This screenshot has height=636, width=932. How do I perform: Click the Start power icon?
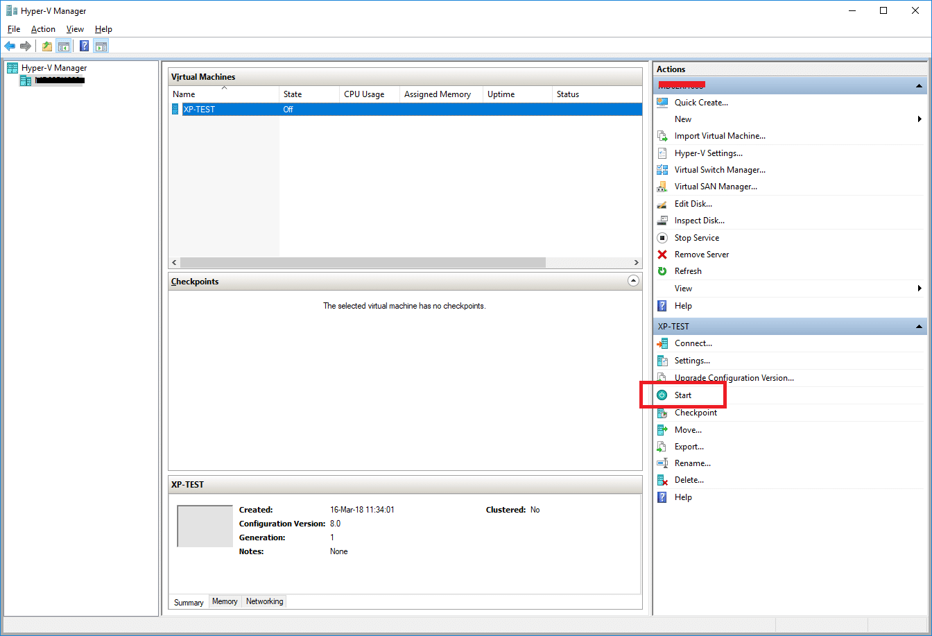[x=662, y=395]
